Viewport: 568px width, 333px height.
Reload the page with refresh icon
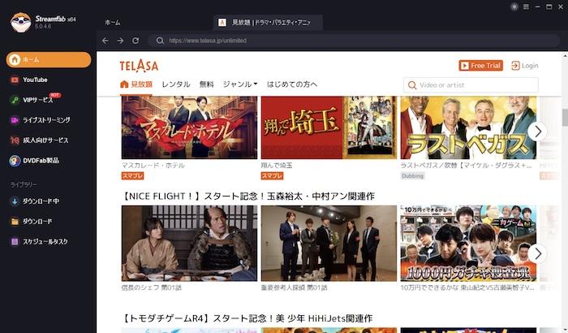click(x=136, y=41)
